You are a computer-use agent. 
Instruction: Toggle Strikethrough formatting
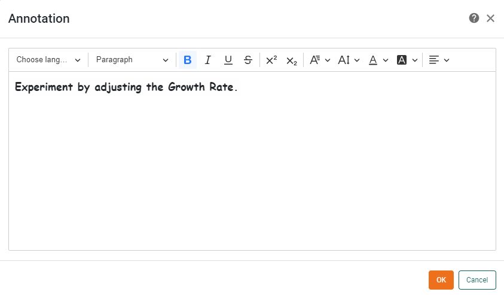248,60
